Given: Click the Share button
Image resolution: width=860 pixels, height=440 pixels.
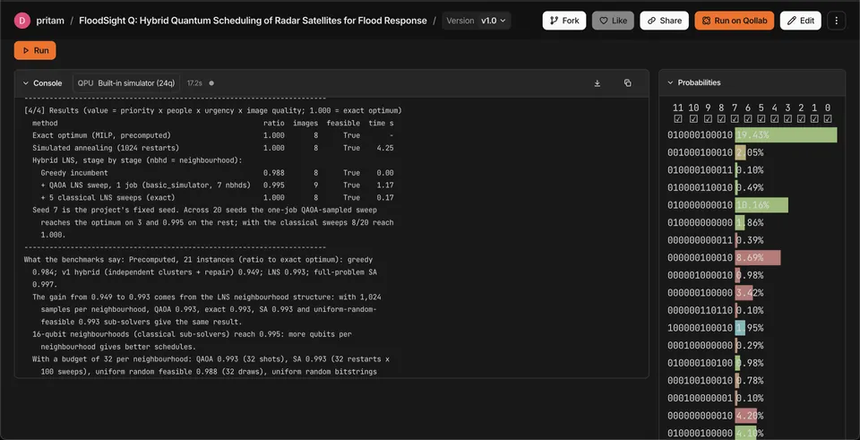Looking at the screenshot, I should click(664, 21).
